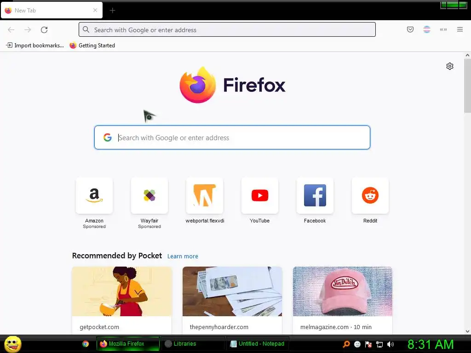Click the thepennyhoarder.com source text
The height and width of the screenshot is (353, 471).
219,327
